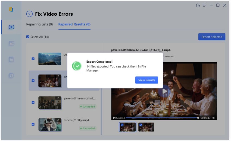Select the second preview thumbnail below the video

point(146,127)
